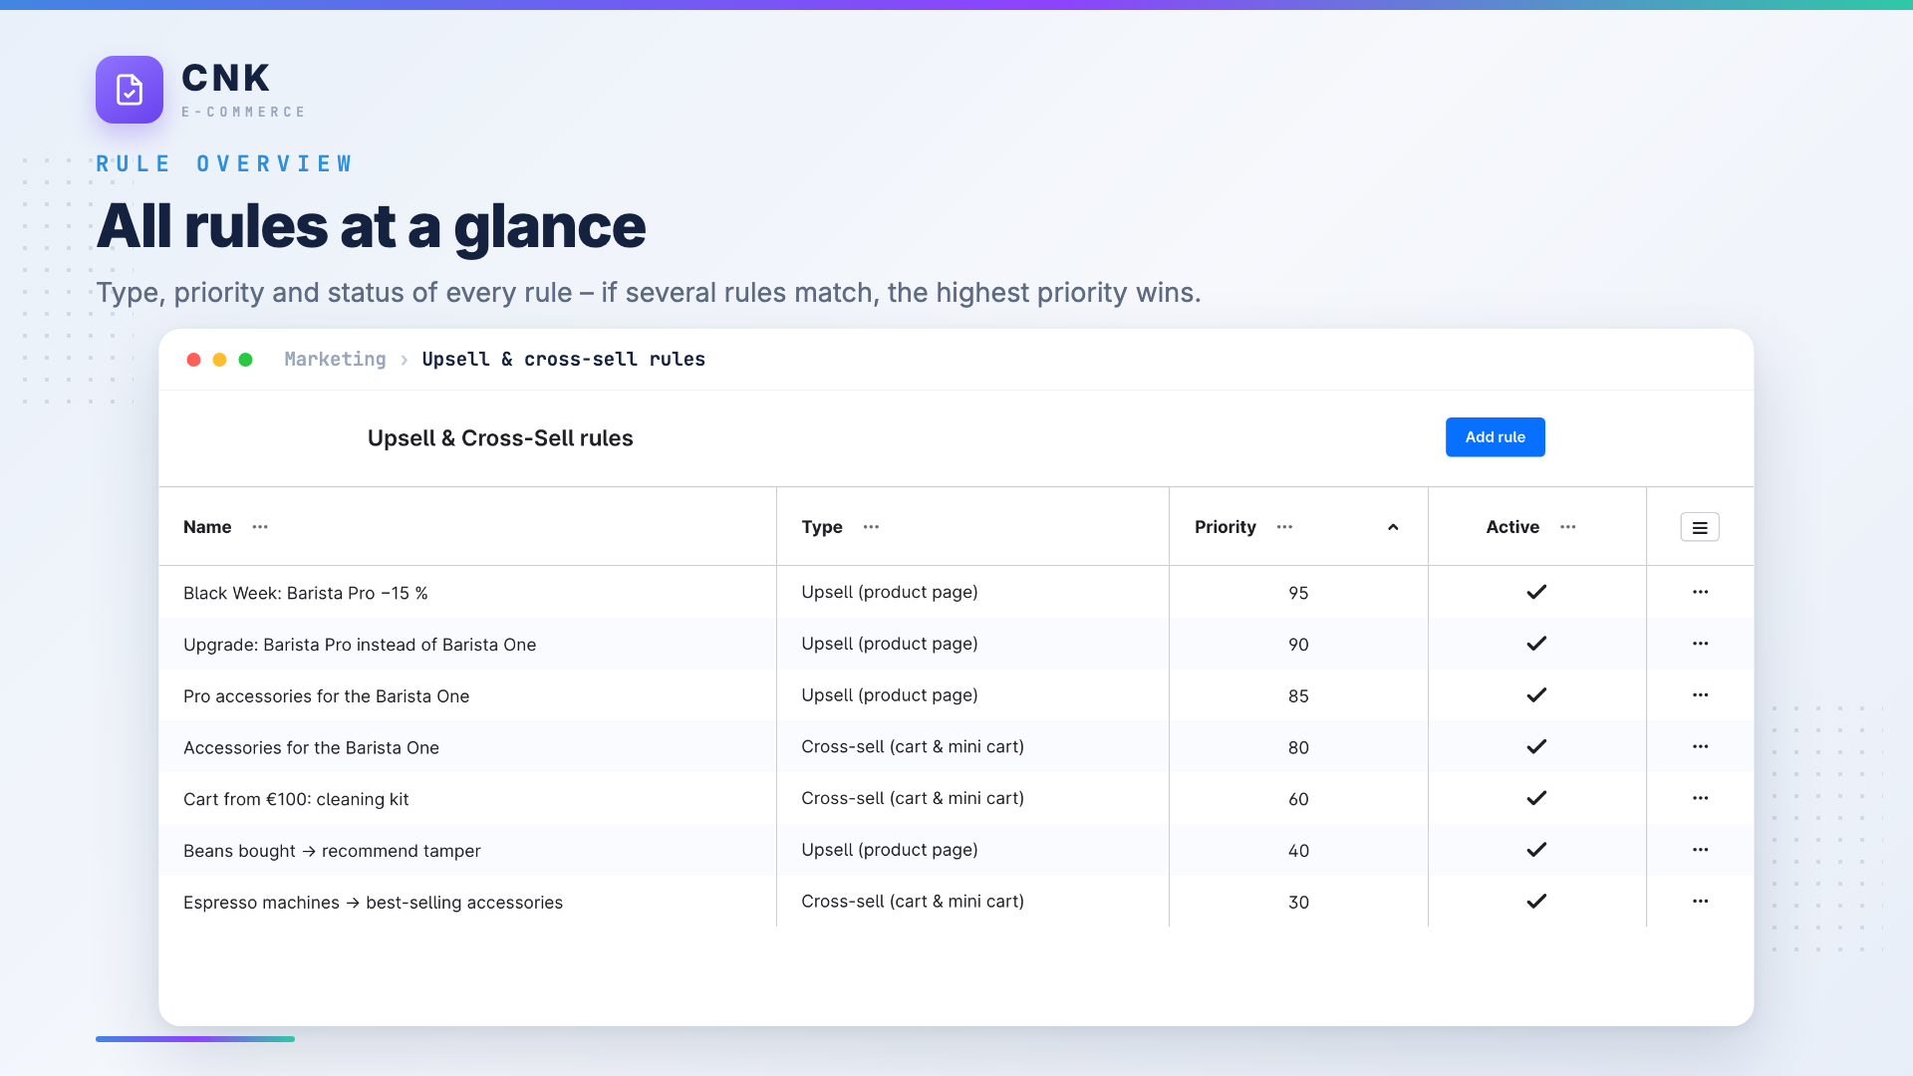Toggle active checkmark for Pro accessories rule

1536,695
